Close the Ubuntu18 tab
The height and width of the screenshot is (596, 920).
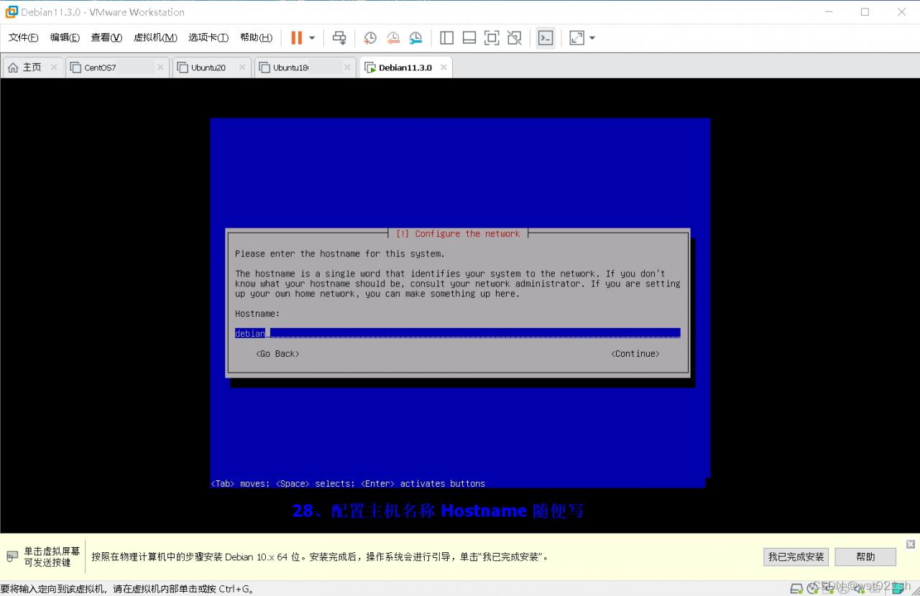click(x=347, y=67)
